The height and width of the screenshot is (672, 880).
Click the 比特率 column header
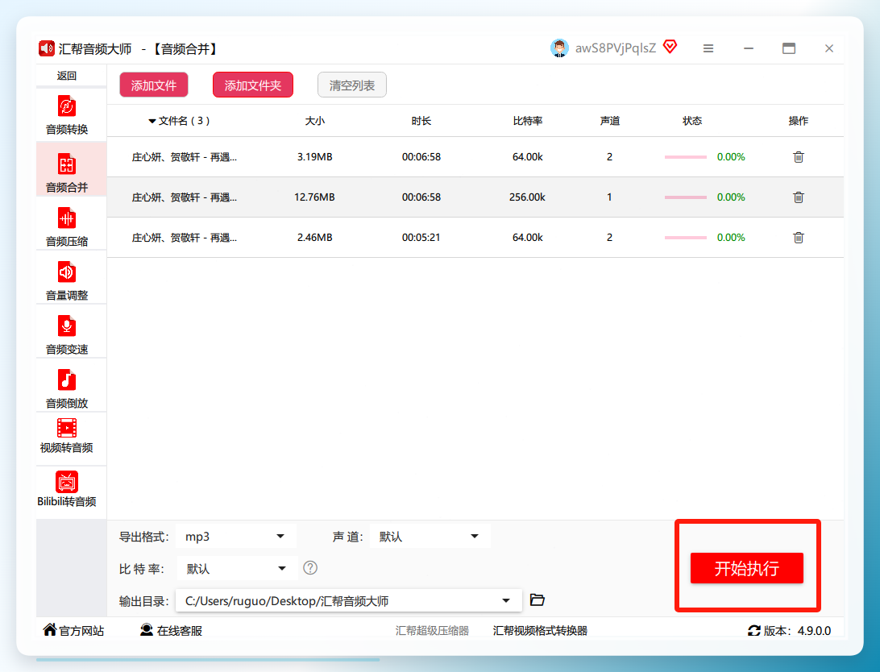pos(528,121)
